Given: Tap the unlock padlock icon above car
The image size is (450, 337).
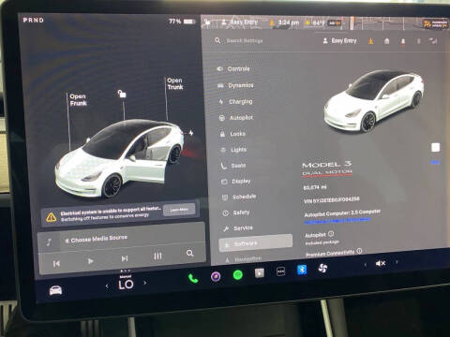Looking at the screenshot, I should [122, 94].
